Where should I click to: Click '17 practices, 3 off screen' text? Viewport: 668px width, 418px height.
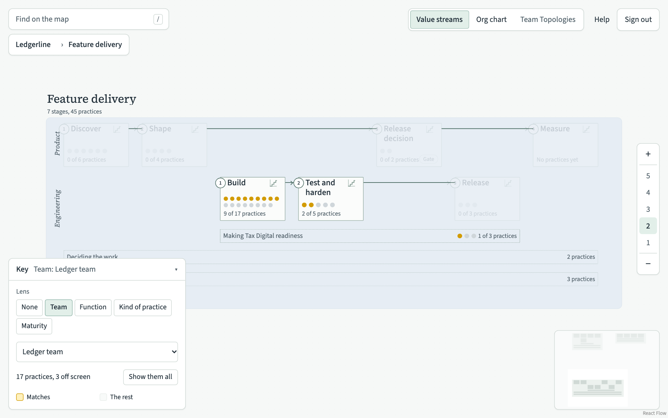[53, 377]
